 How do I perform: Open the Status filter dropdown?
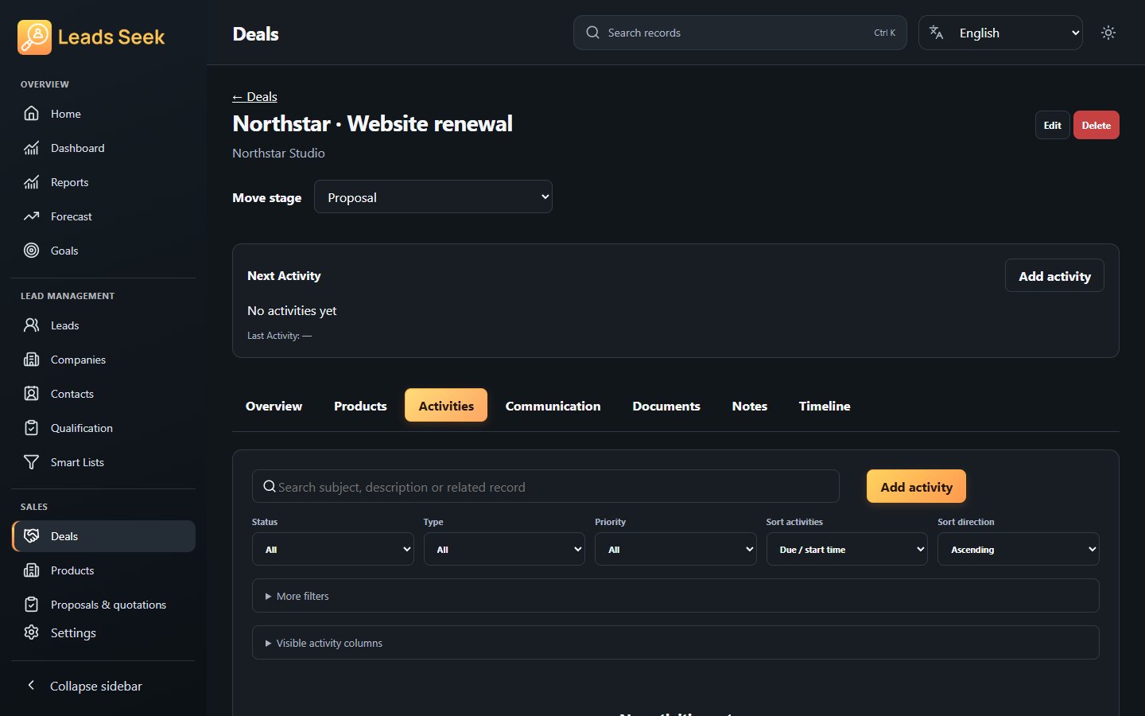tap(333, 549)
